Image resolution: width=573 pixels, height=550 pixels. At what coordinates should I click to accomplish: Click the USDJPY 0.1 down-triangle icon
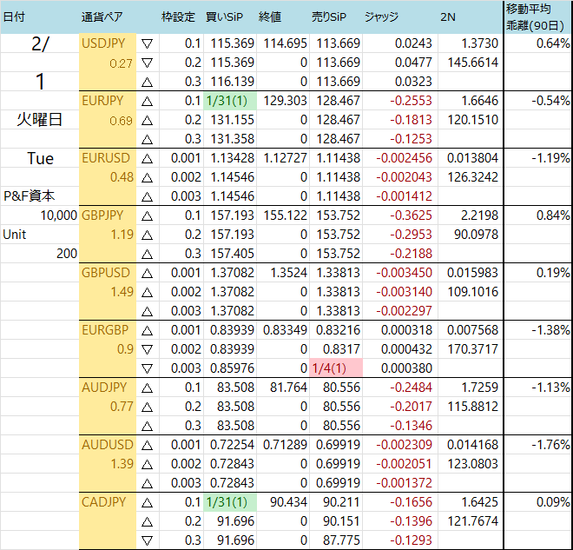[x=147, y=44]
